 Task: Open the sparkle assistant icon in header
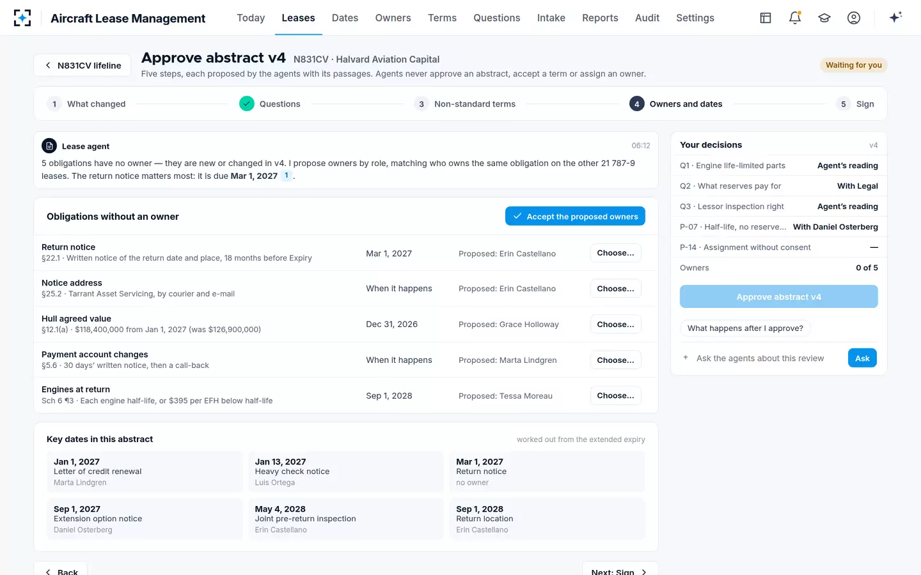(x=895, y=17)
